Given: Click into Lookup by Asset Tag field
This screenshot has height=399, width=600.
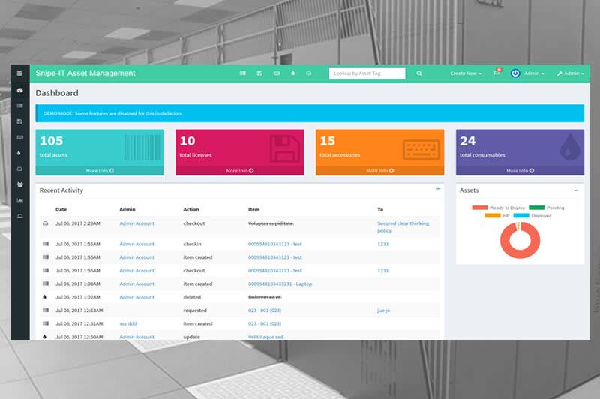Looking at the screenshot, I should [x=367, y=73].
